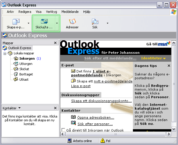The width and height of the screenshot is (178, 145).
Task: Collapse the Lokala mappar tree node
Action: [x=5, y=53]
